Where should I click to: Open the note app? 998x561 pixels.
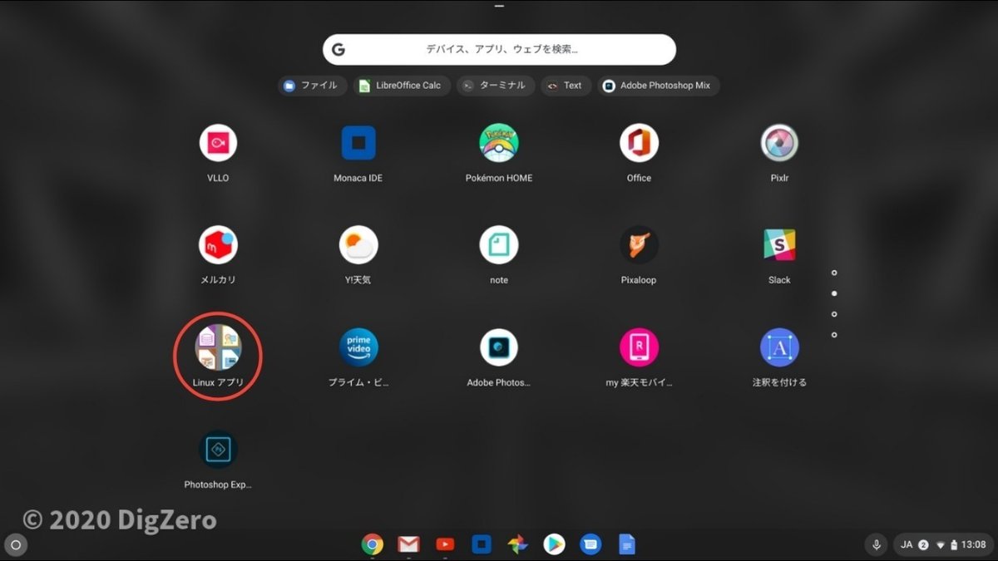click(x=499, y=245)
